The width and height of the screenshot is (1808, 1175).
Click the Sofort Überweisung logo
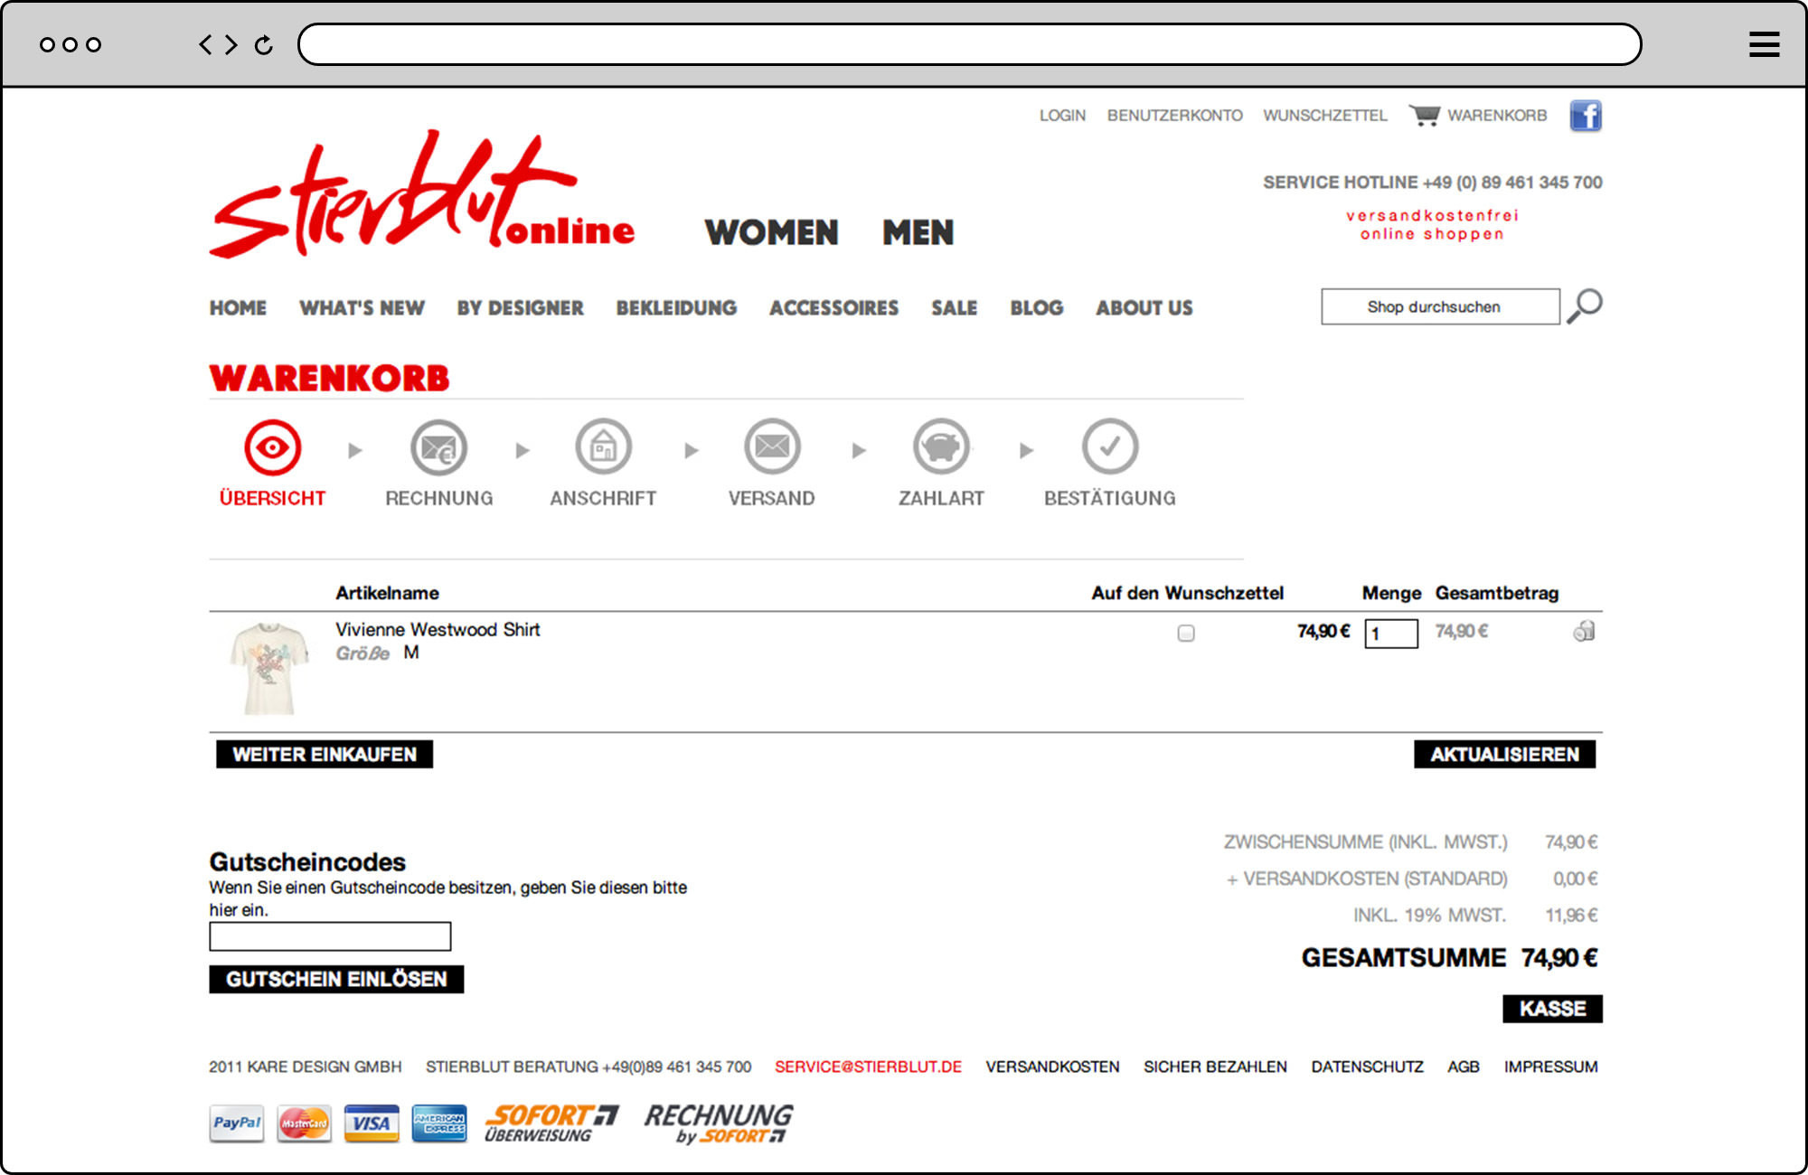click(551, 1123)
